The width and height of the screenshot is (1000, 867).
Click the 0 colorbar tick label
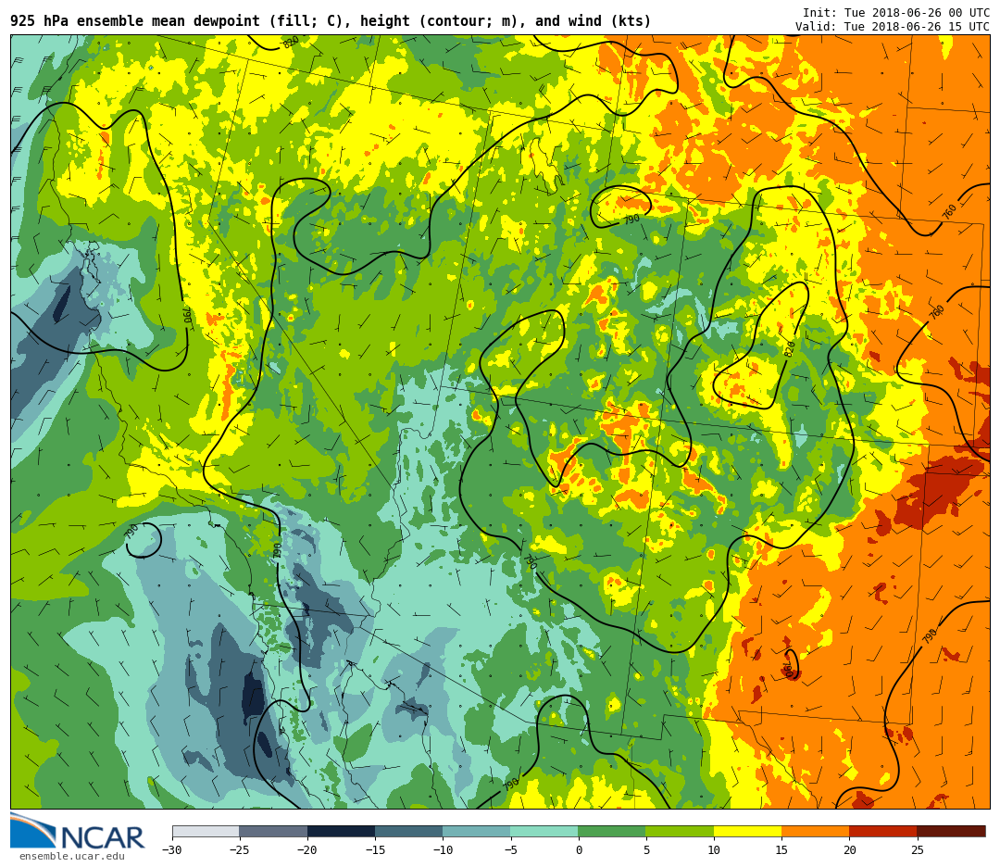tap(579, 849)
